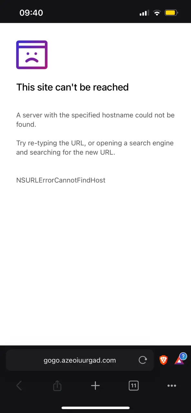Tap the home indicator bar

[95, 408]
